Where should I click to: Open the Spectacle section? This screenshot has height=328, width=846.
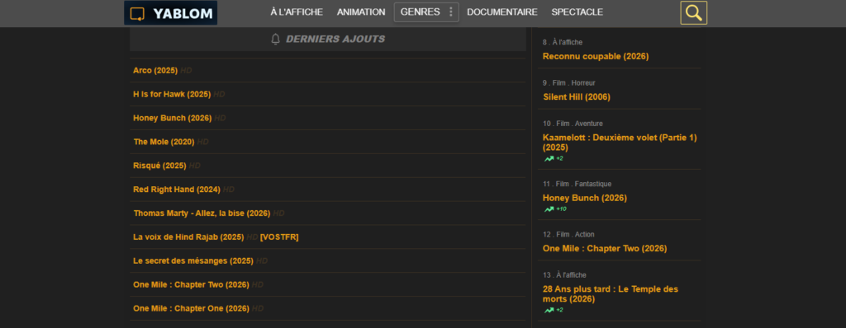pos(577,12)
